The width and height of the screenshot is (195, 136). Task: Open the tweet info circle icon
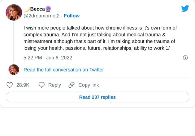click(185, 58)
